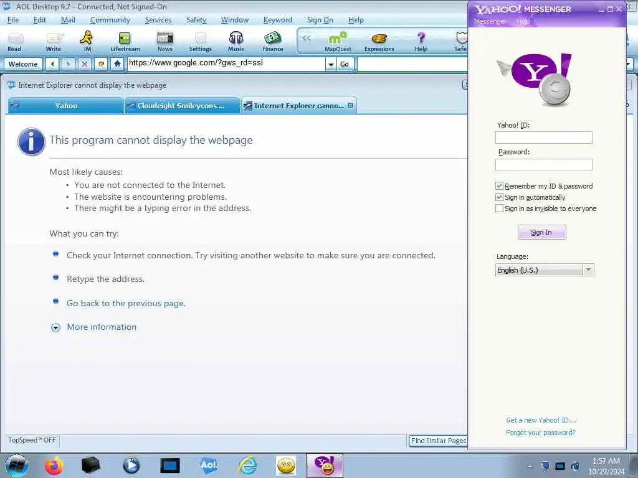Open Lifestream from the toolbar
The width and height of the screenshot is (638, 478).
(125, 42)
